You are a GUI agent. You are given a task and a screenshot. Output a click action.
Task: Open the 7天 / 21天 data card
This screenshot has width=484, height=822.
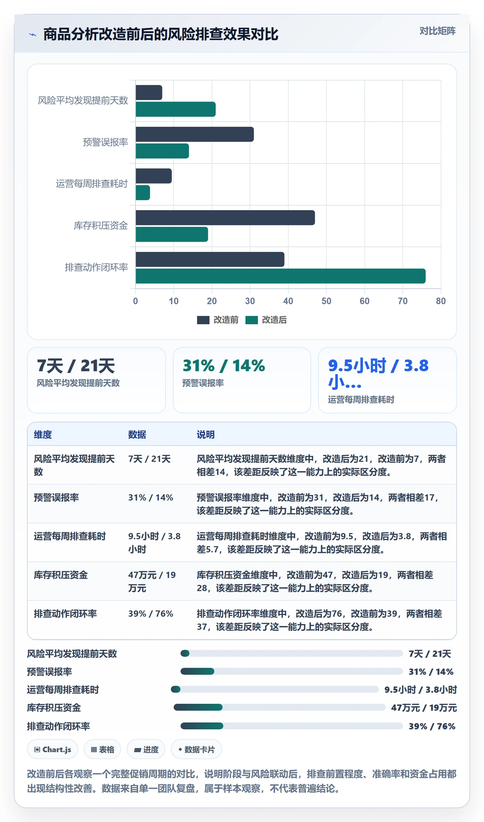(x=96, y=380)
